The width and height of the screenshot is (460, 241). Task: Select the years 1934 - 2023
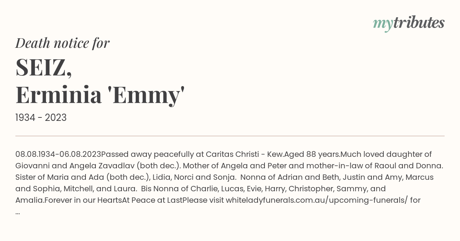[41, 118]
